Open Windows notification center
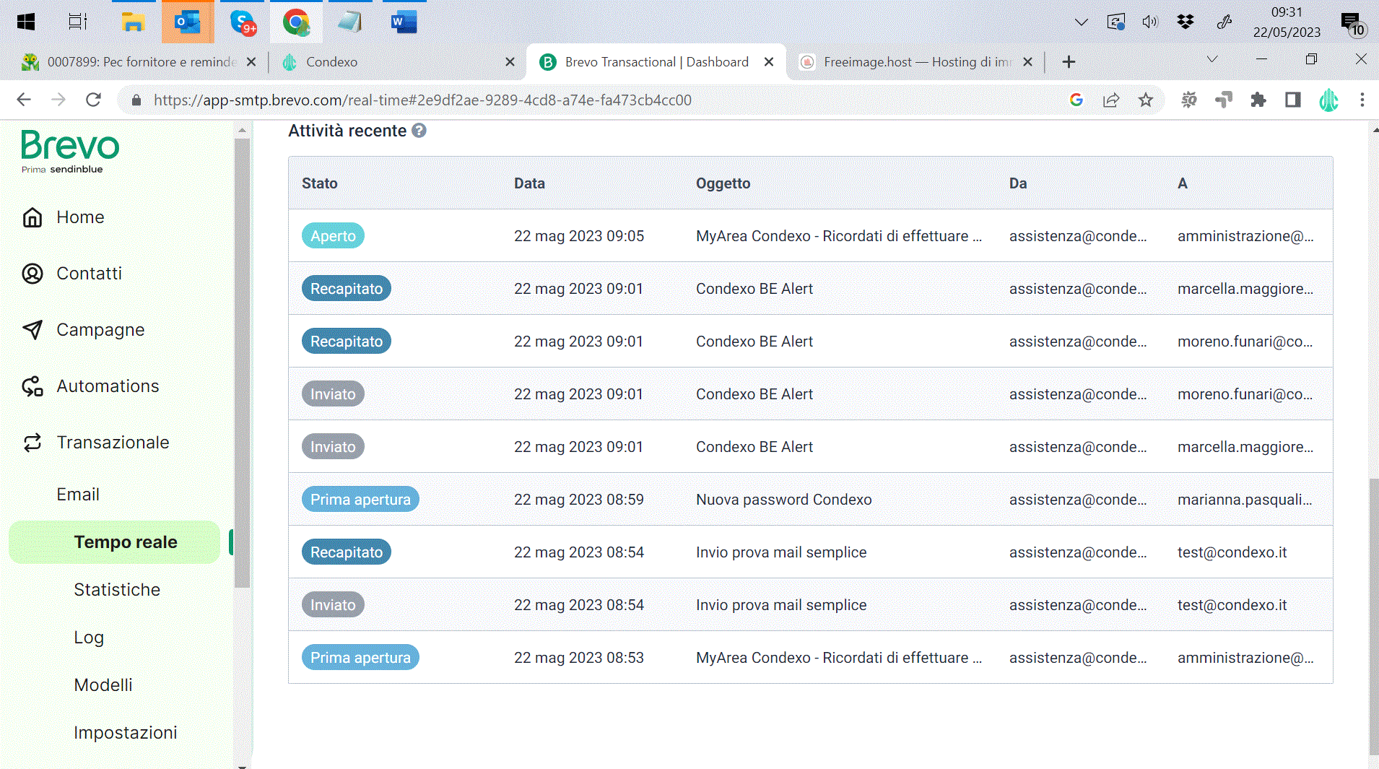 (x=1352, y=24)
